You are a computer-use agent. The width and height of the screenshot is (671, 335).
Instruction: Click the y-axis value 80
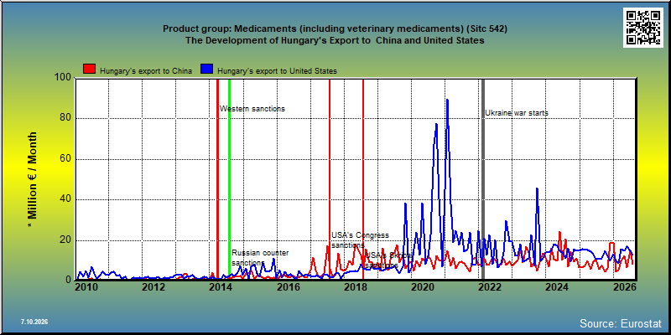pyautogui.click(x=65, y=118)
